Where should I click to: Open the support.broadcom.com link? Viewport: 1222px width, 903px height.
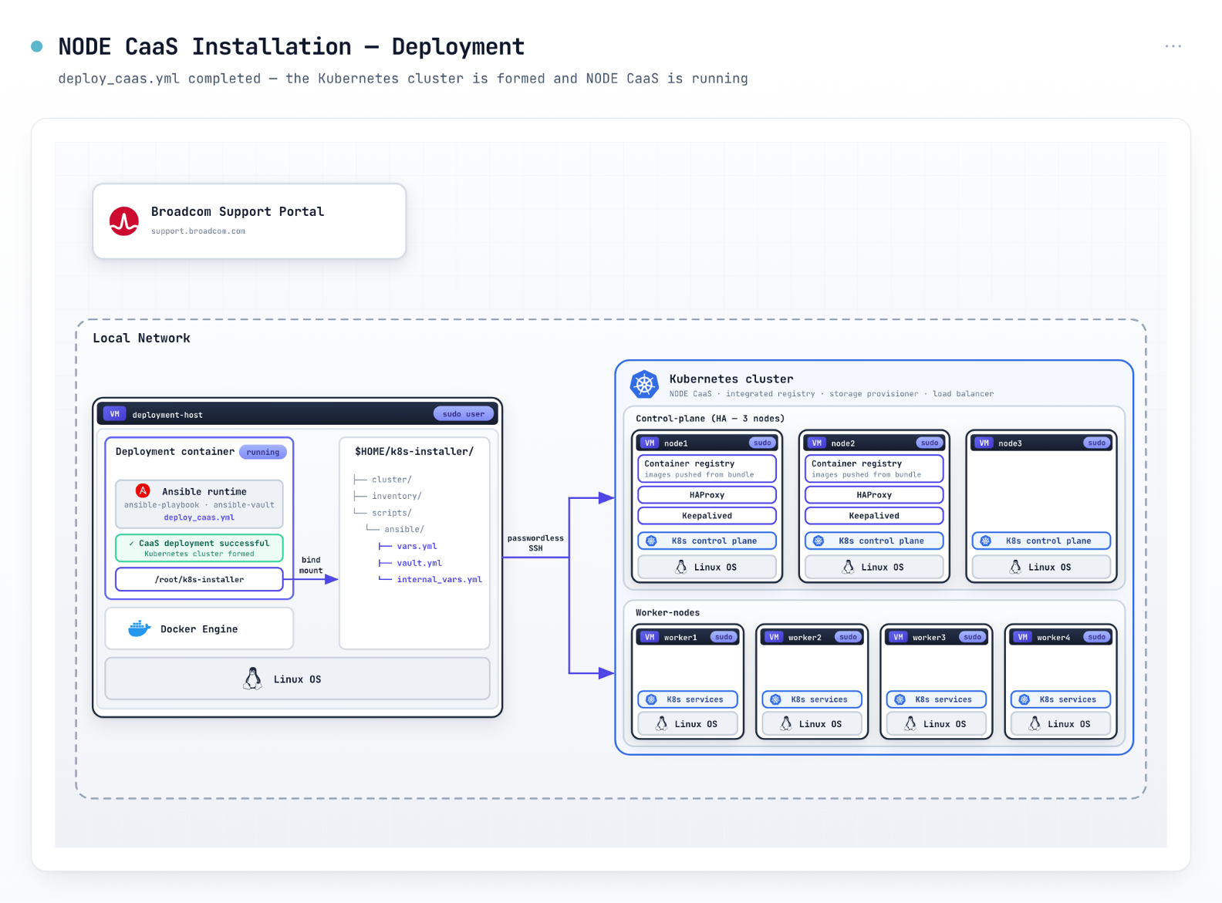click(x=198, y=231)
